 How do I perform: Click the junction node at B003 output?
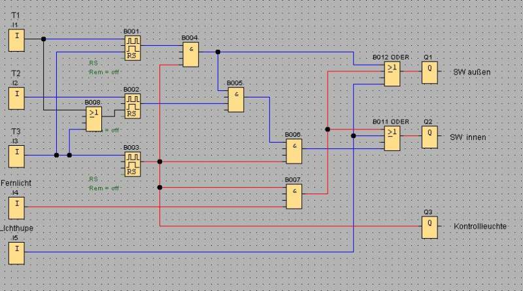tap(160, 162)
